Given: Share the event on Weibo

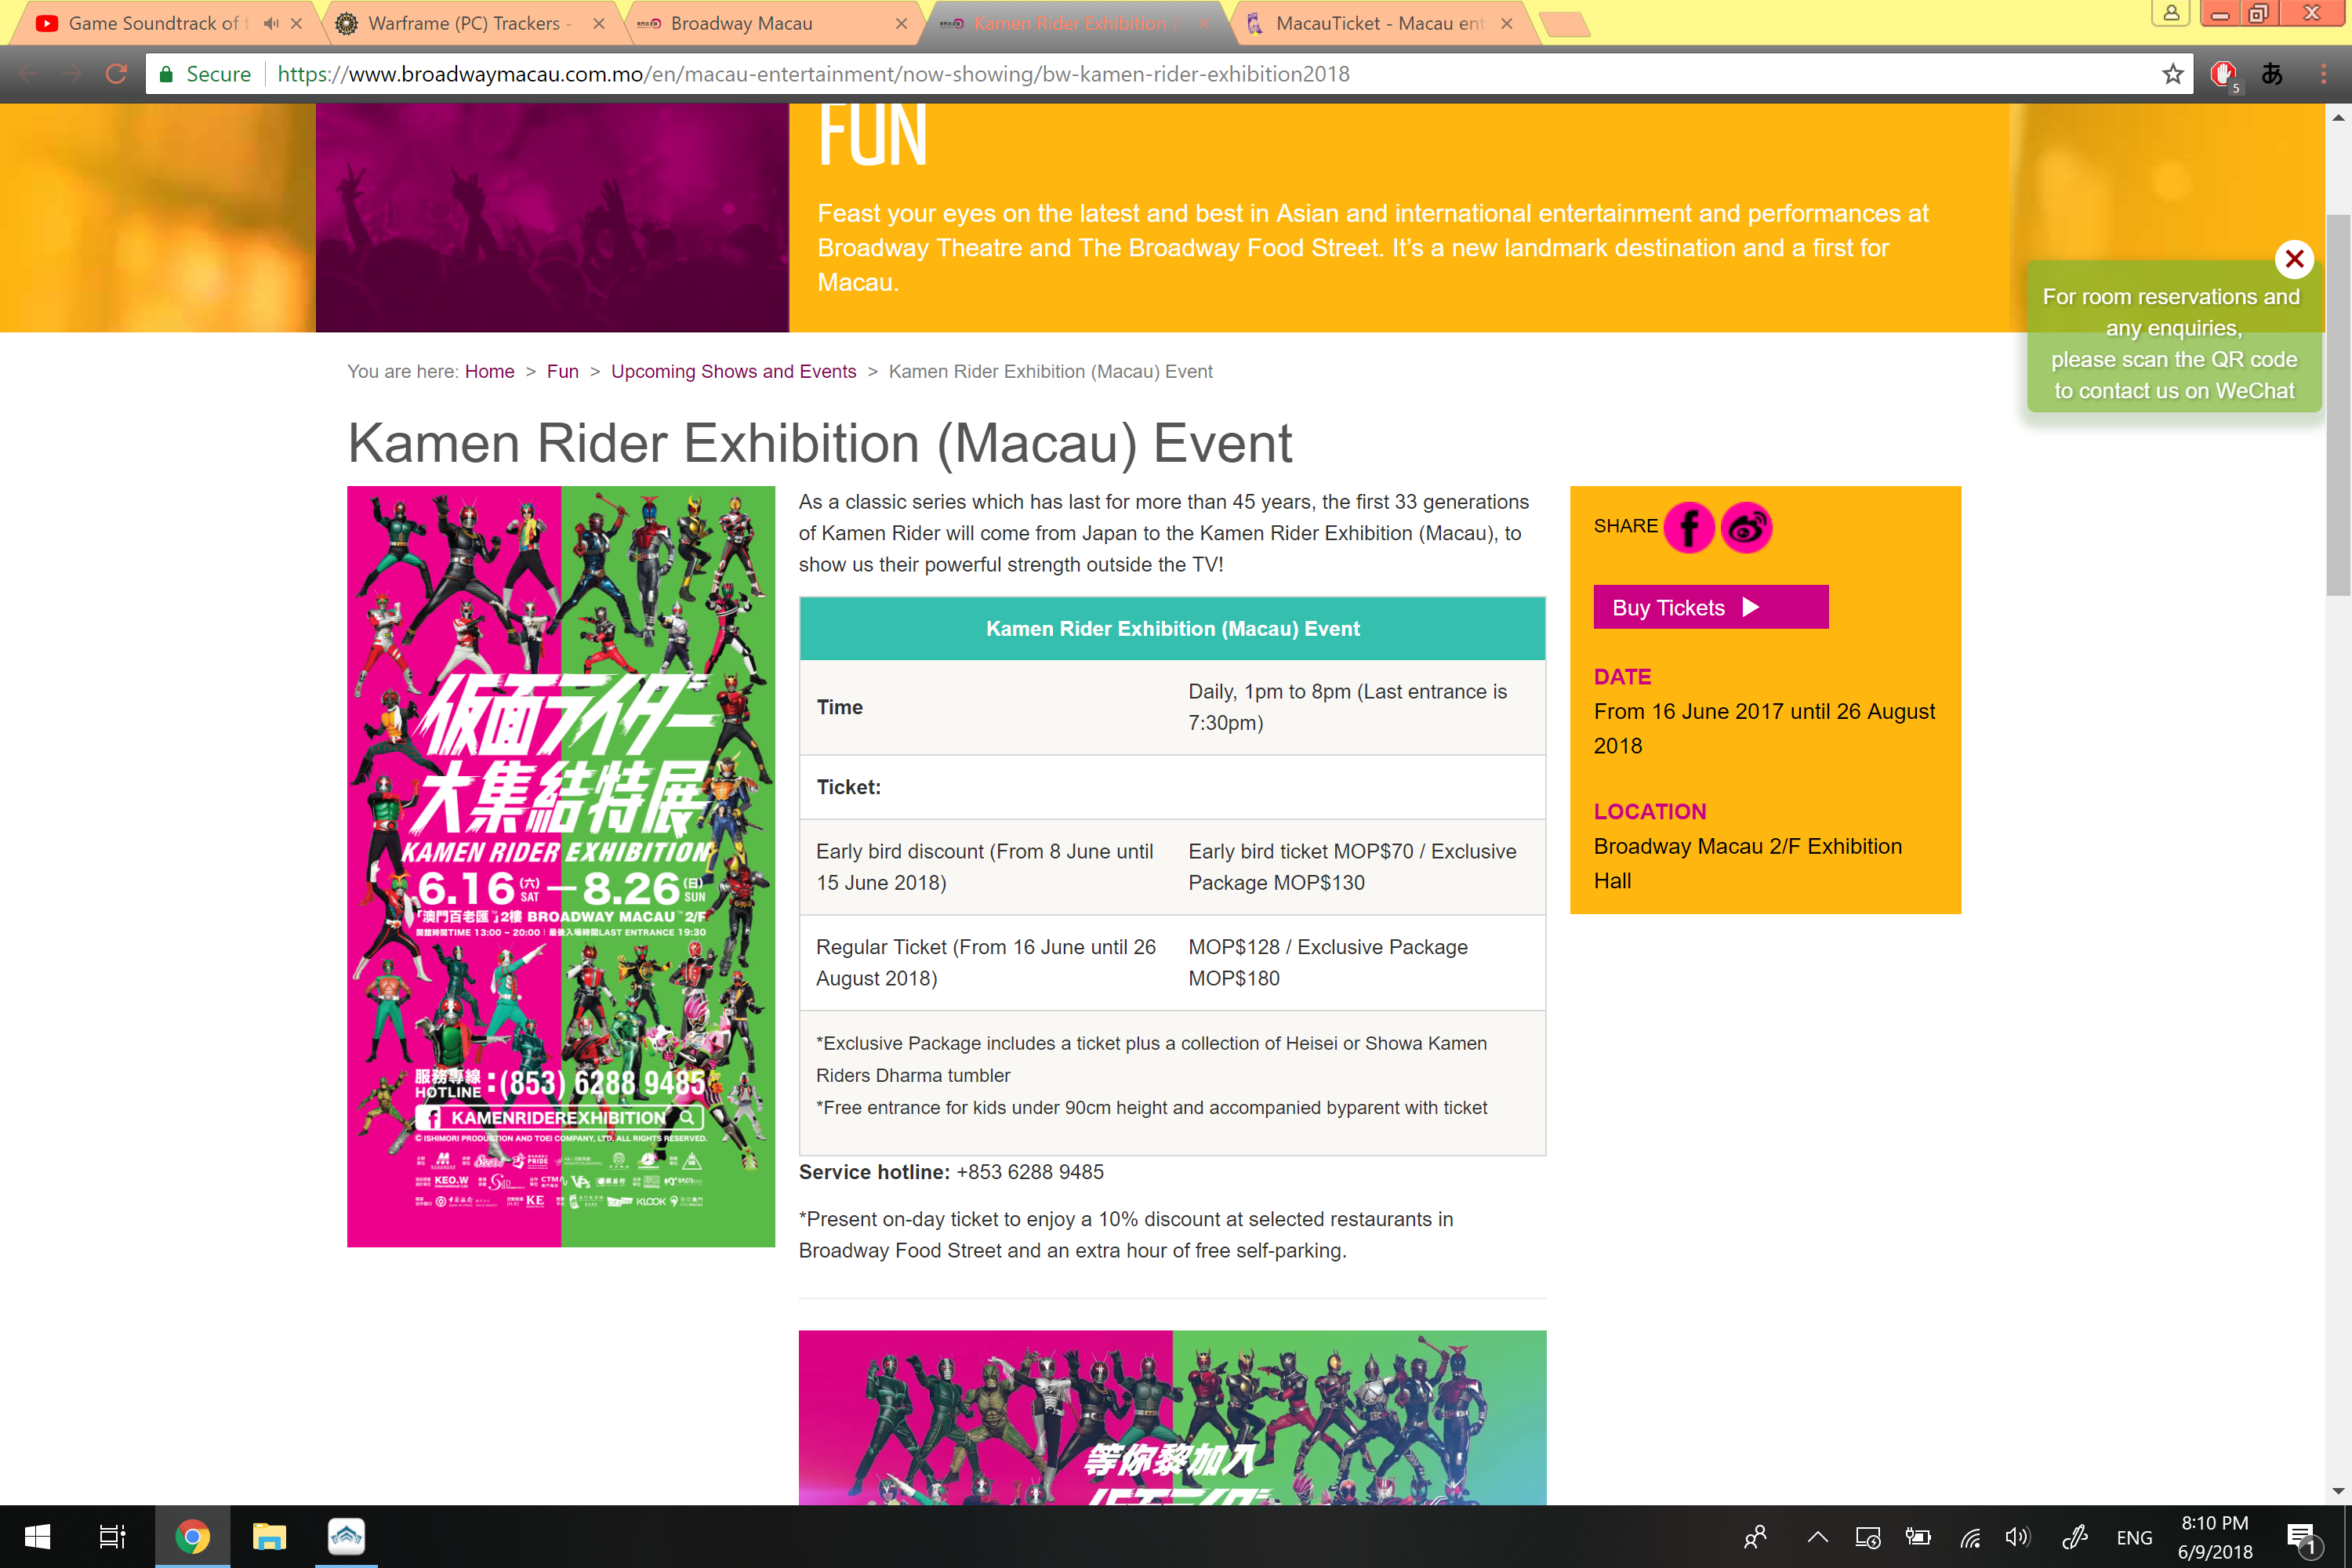Looking at the screenshot, I should 1746,527.
